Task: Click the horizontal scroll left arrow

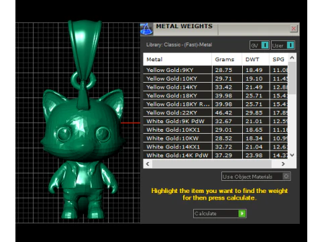Action: coord(148,164)
